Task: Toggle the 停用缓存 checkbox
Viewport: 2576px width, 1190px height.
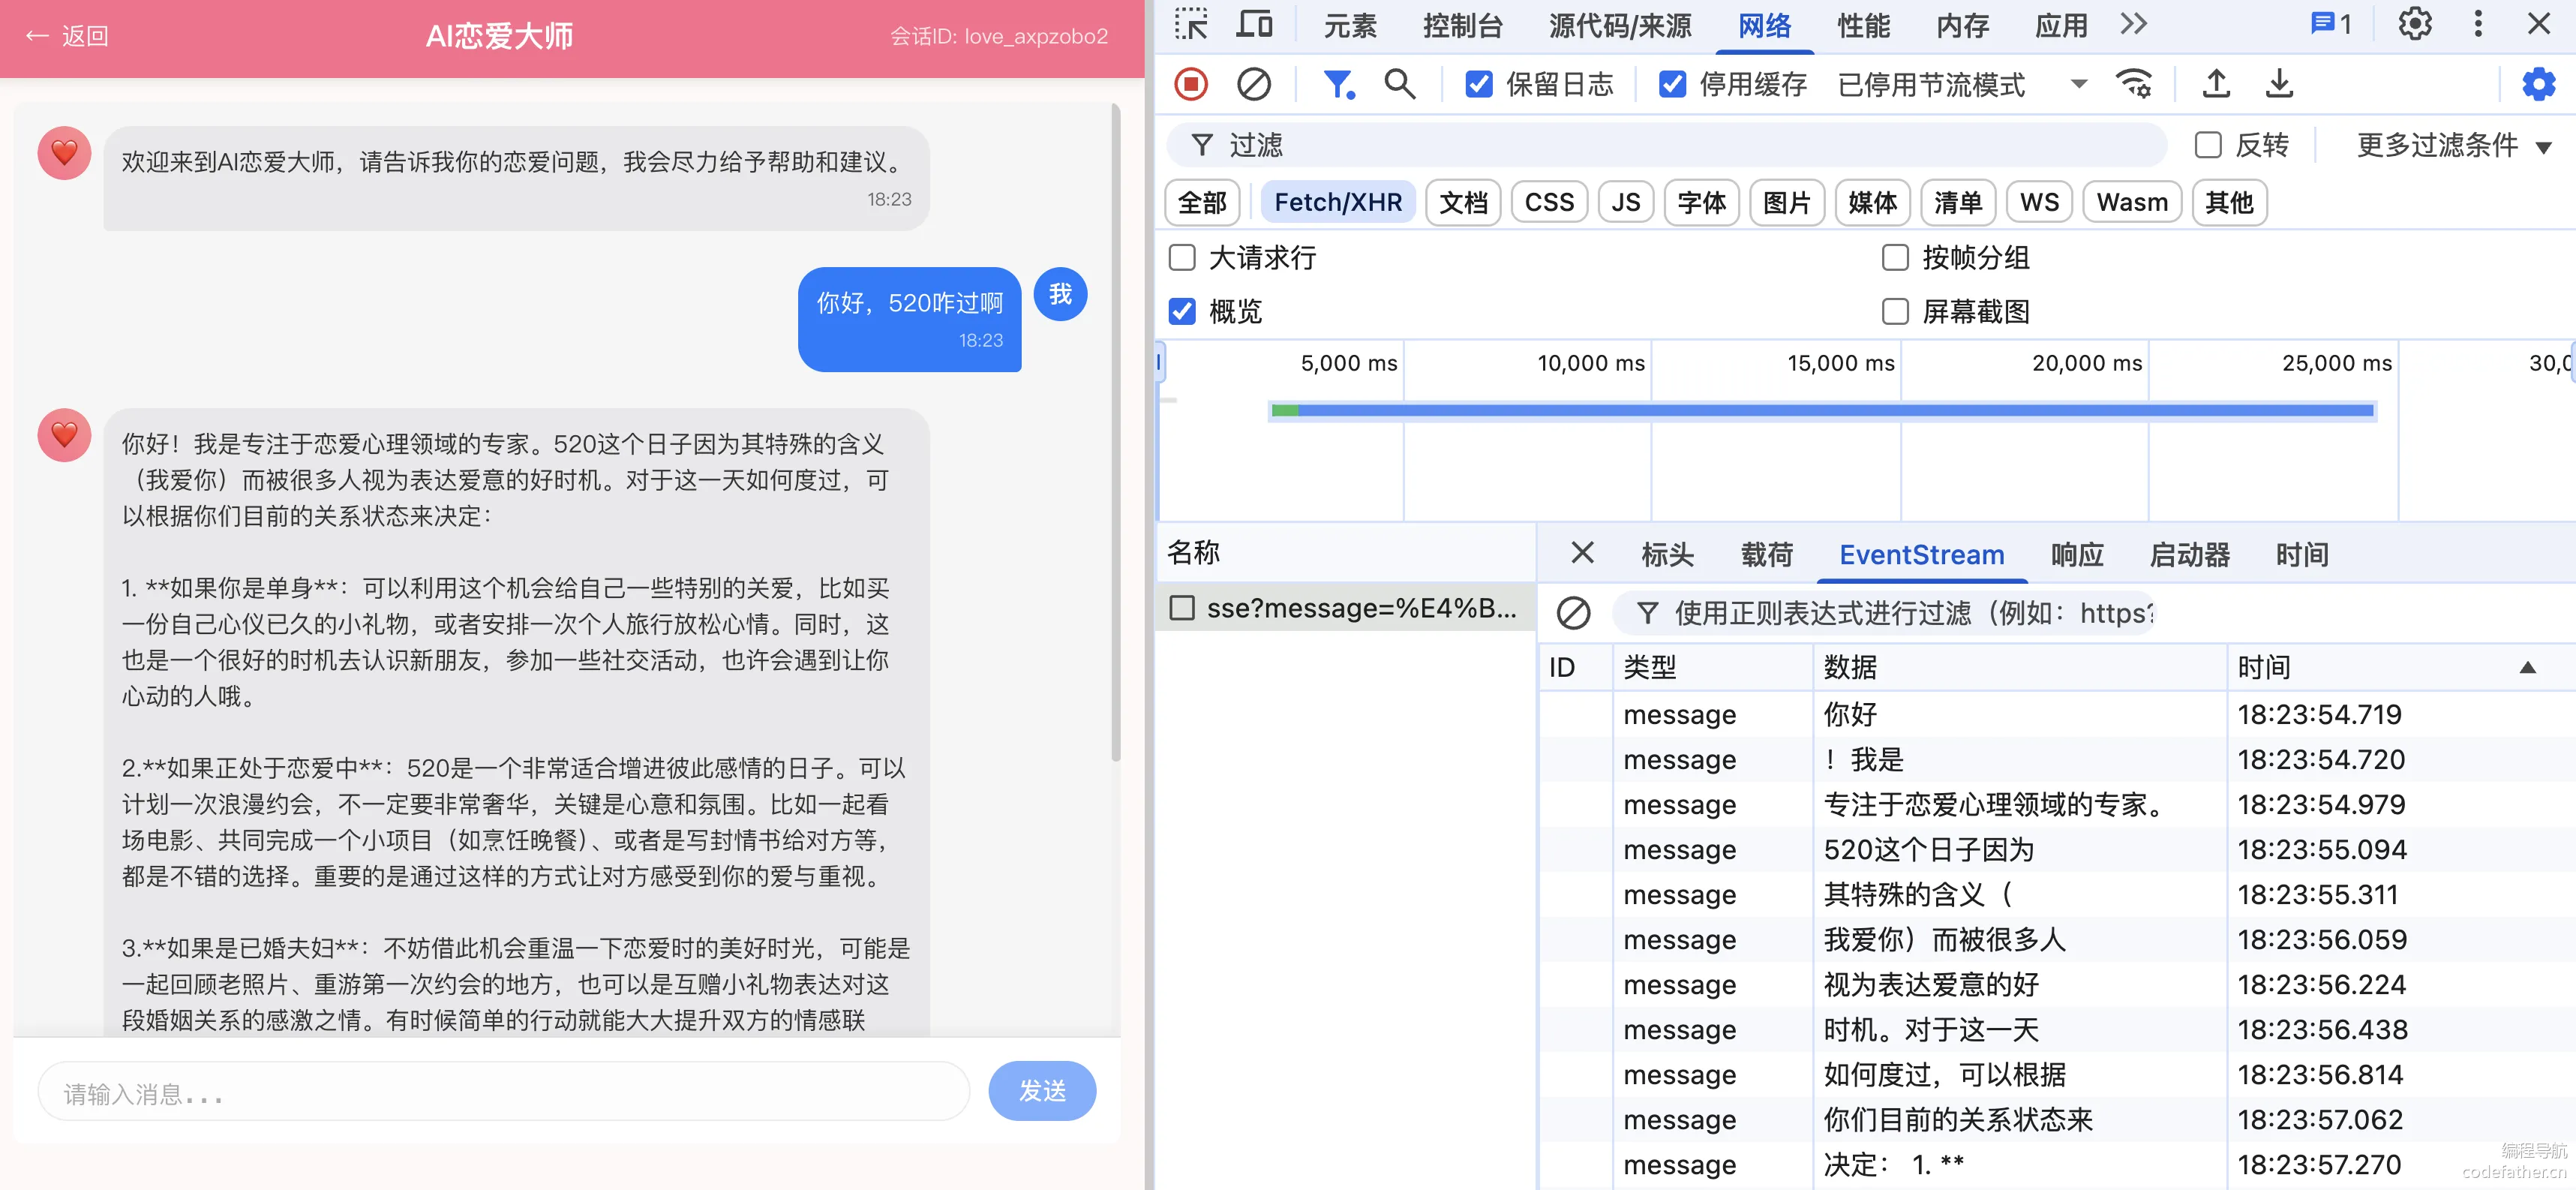Action: 1672,84
